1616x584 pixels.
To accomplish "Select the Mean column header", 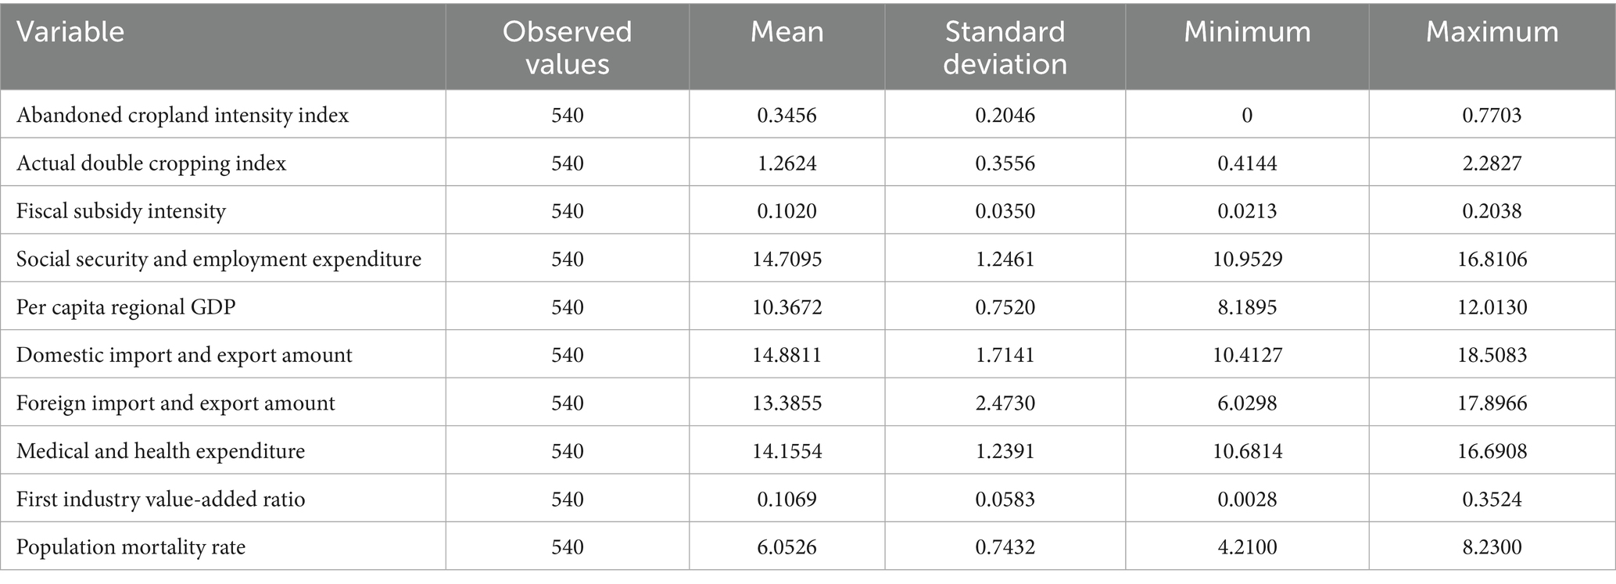I will [787, 32].
